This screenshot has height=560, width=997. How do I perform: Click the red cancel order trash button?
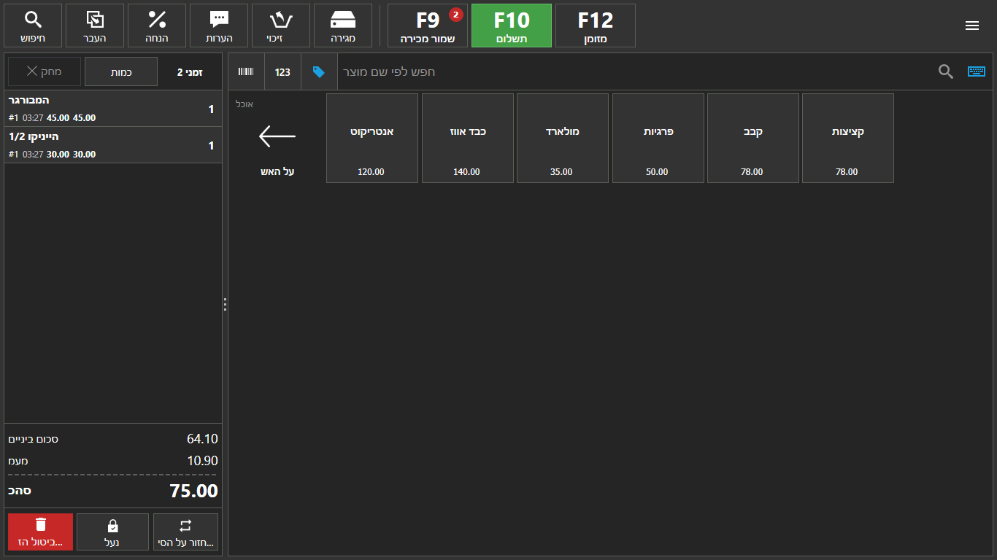[41, 532]
